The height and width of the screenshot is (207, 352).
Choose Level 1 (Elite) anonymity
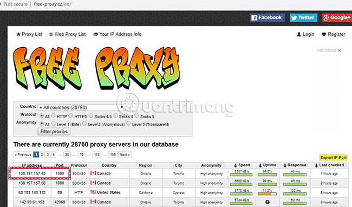point(53,124)
